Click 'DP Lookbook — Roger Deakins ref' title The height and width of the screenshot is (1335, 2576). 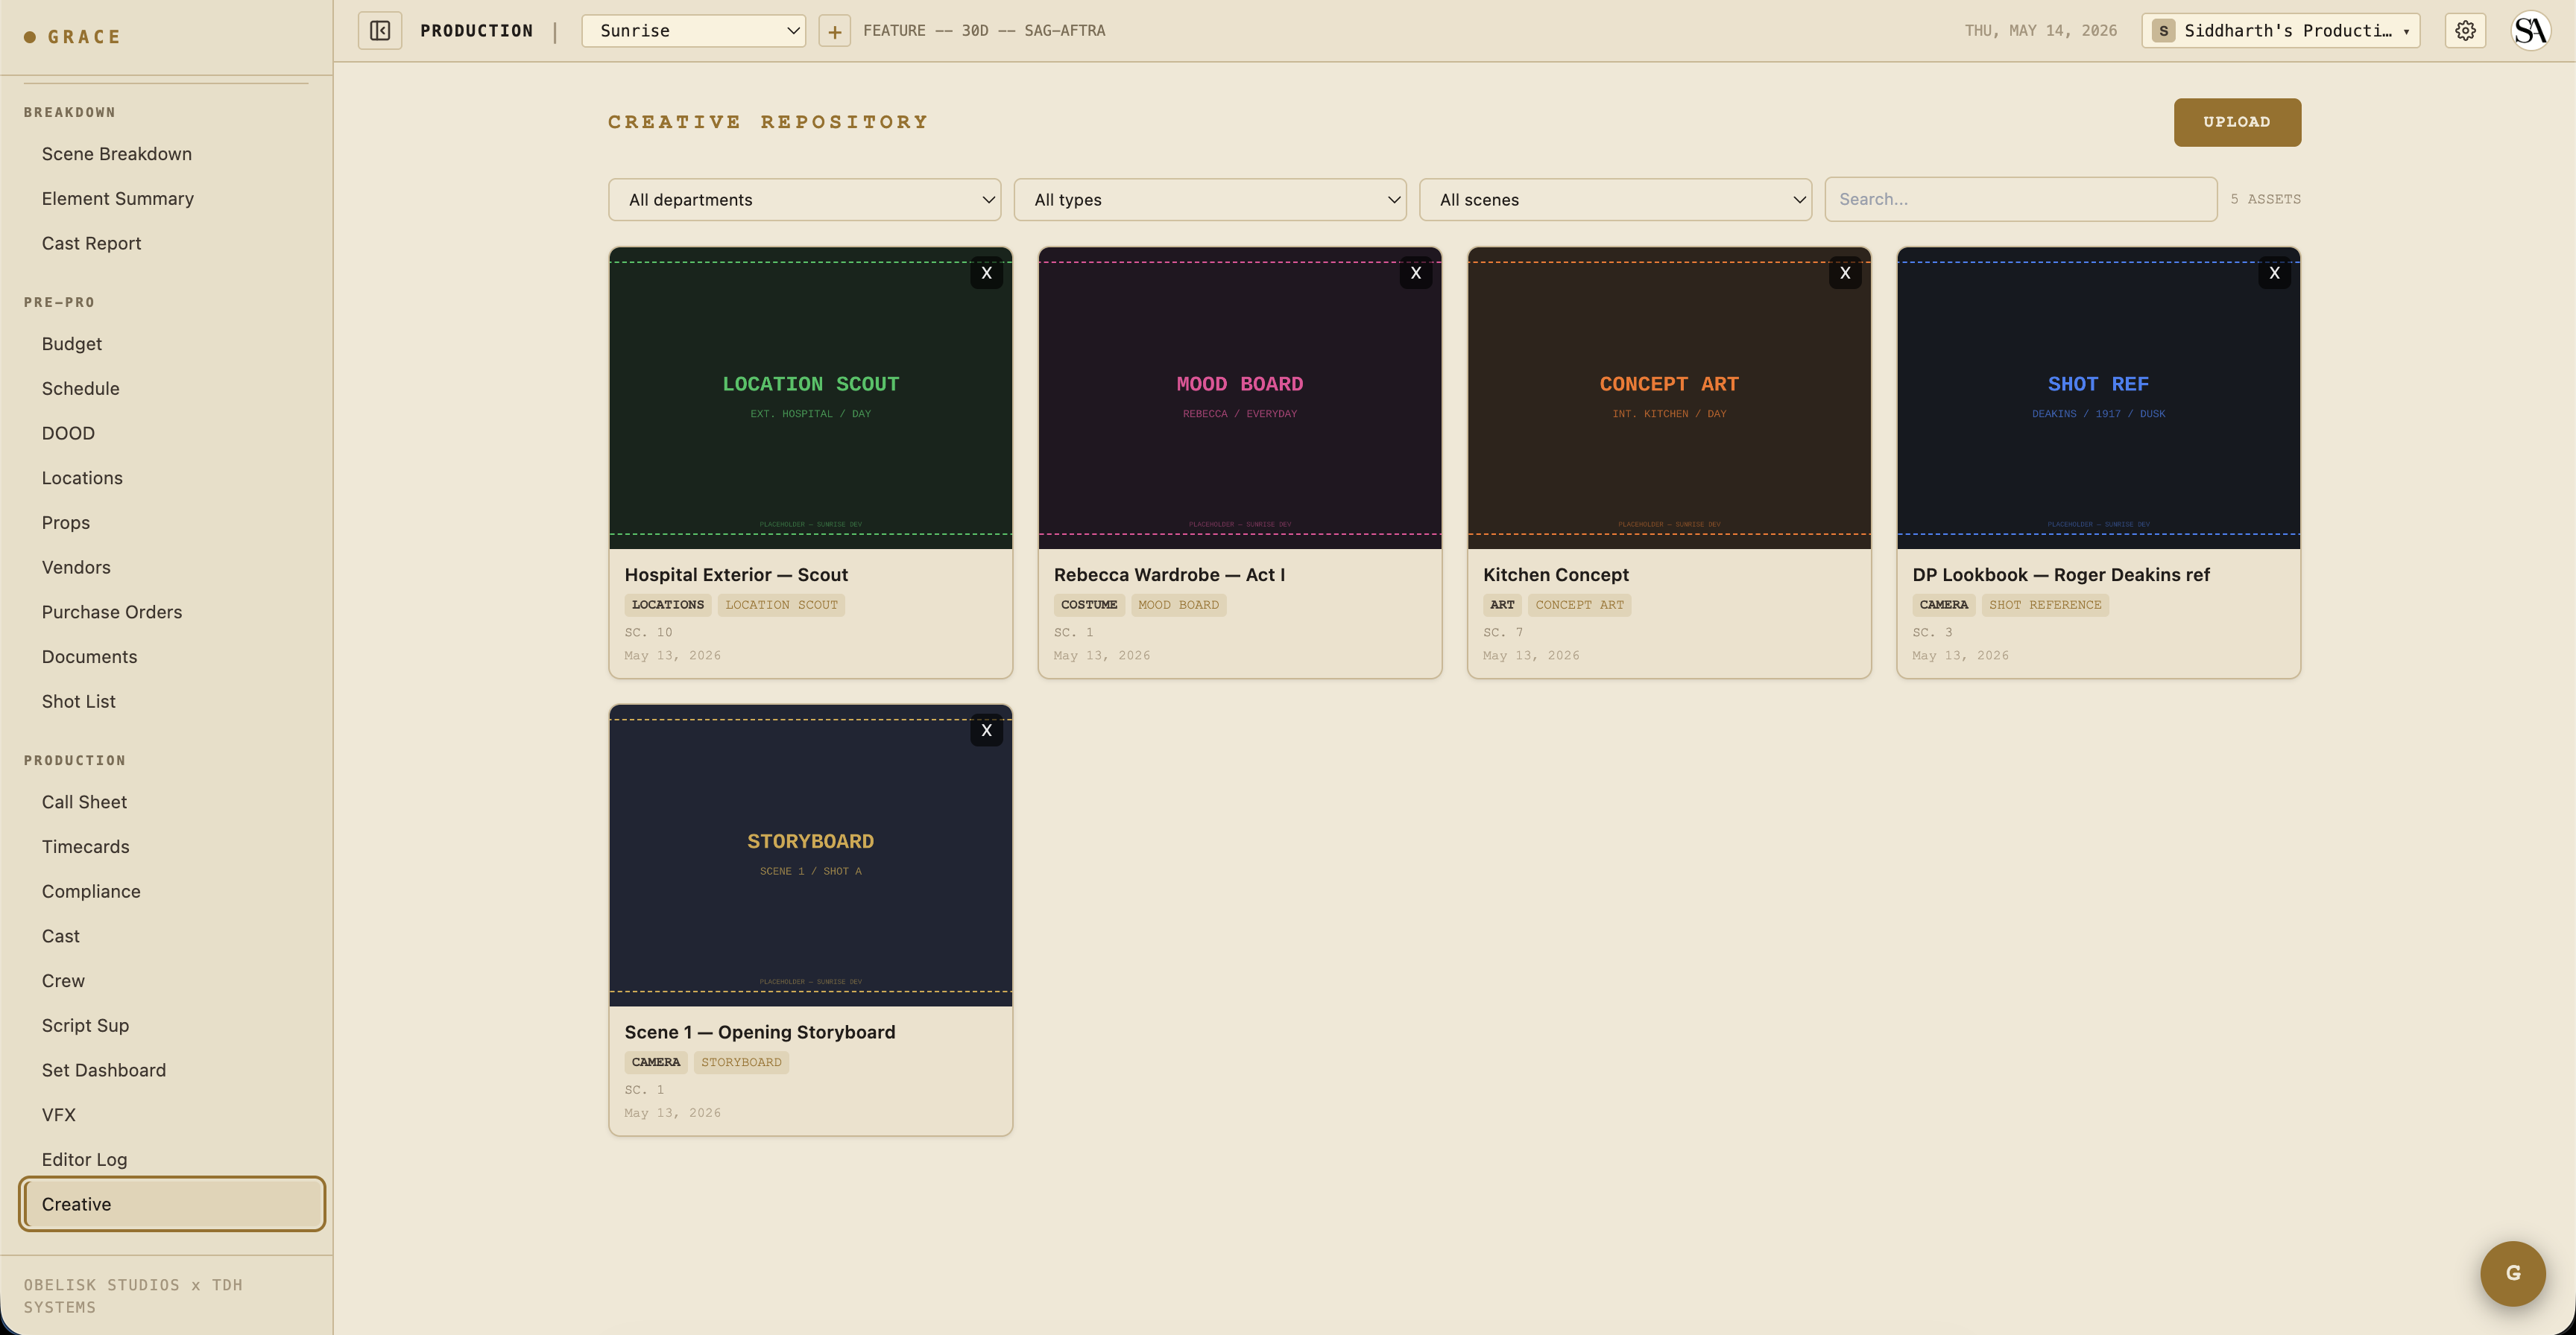tap(2061, 574)
